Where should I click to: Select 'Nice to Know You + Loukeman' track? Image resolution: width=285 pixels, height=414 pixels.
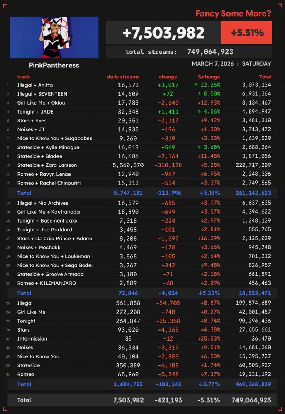click(54, 256)
